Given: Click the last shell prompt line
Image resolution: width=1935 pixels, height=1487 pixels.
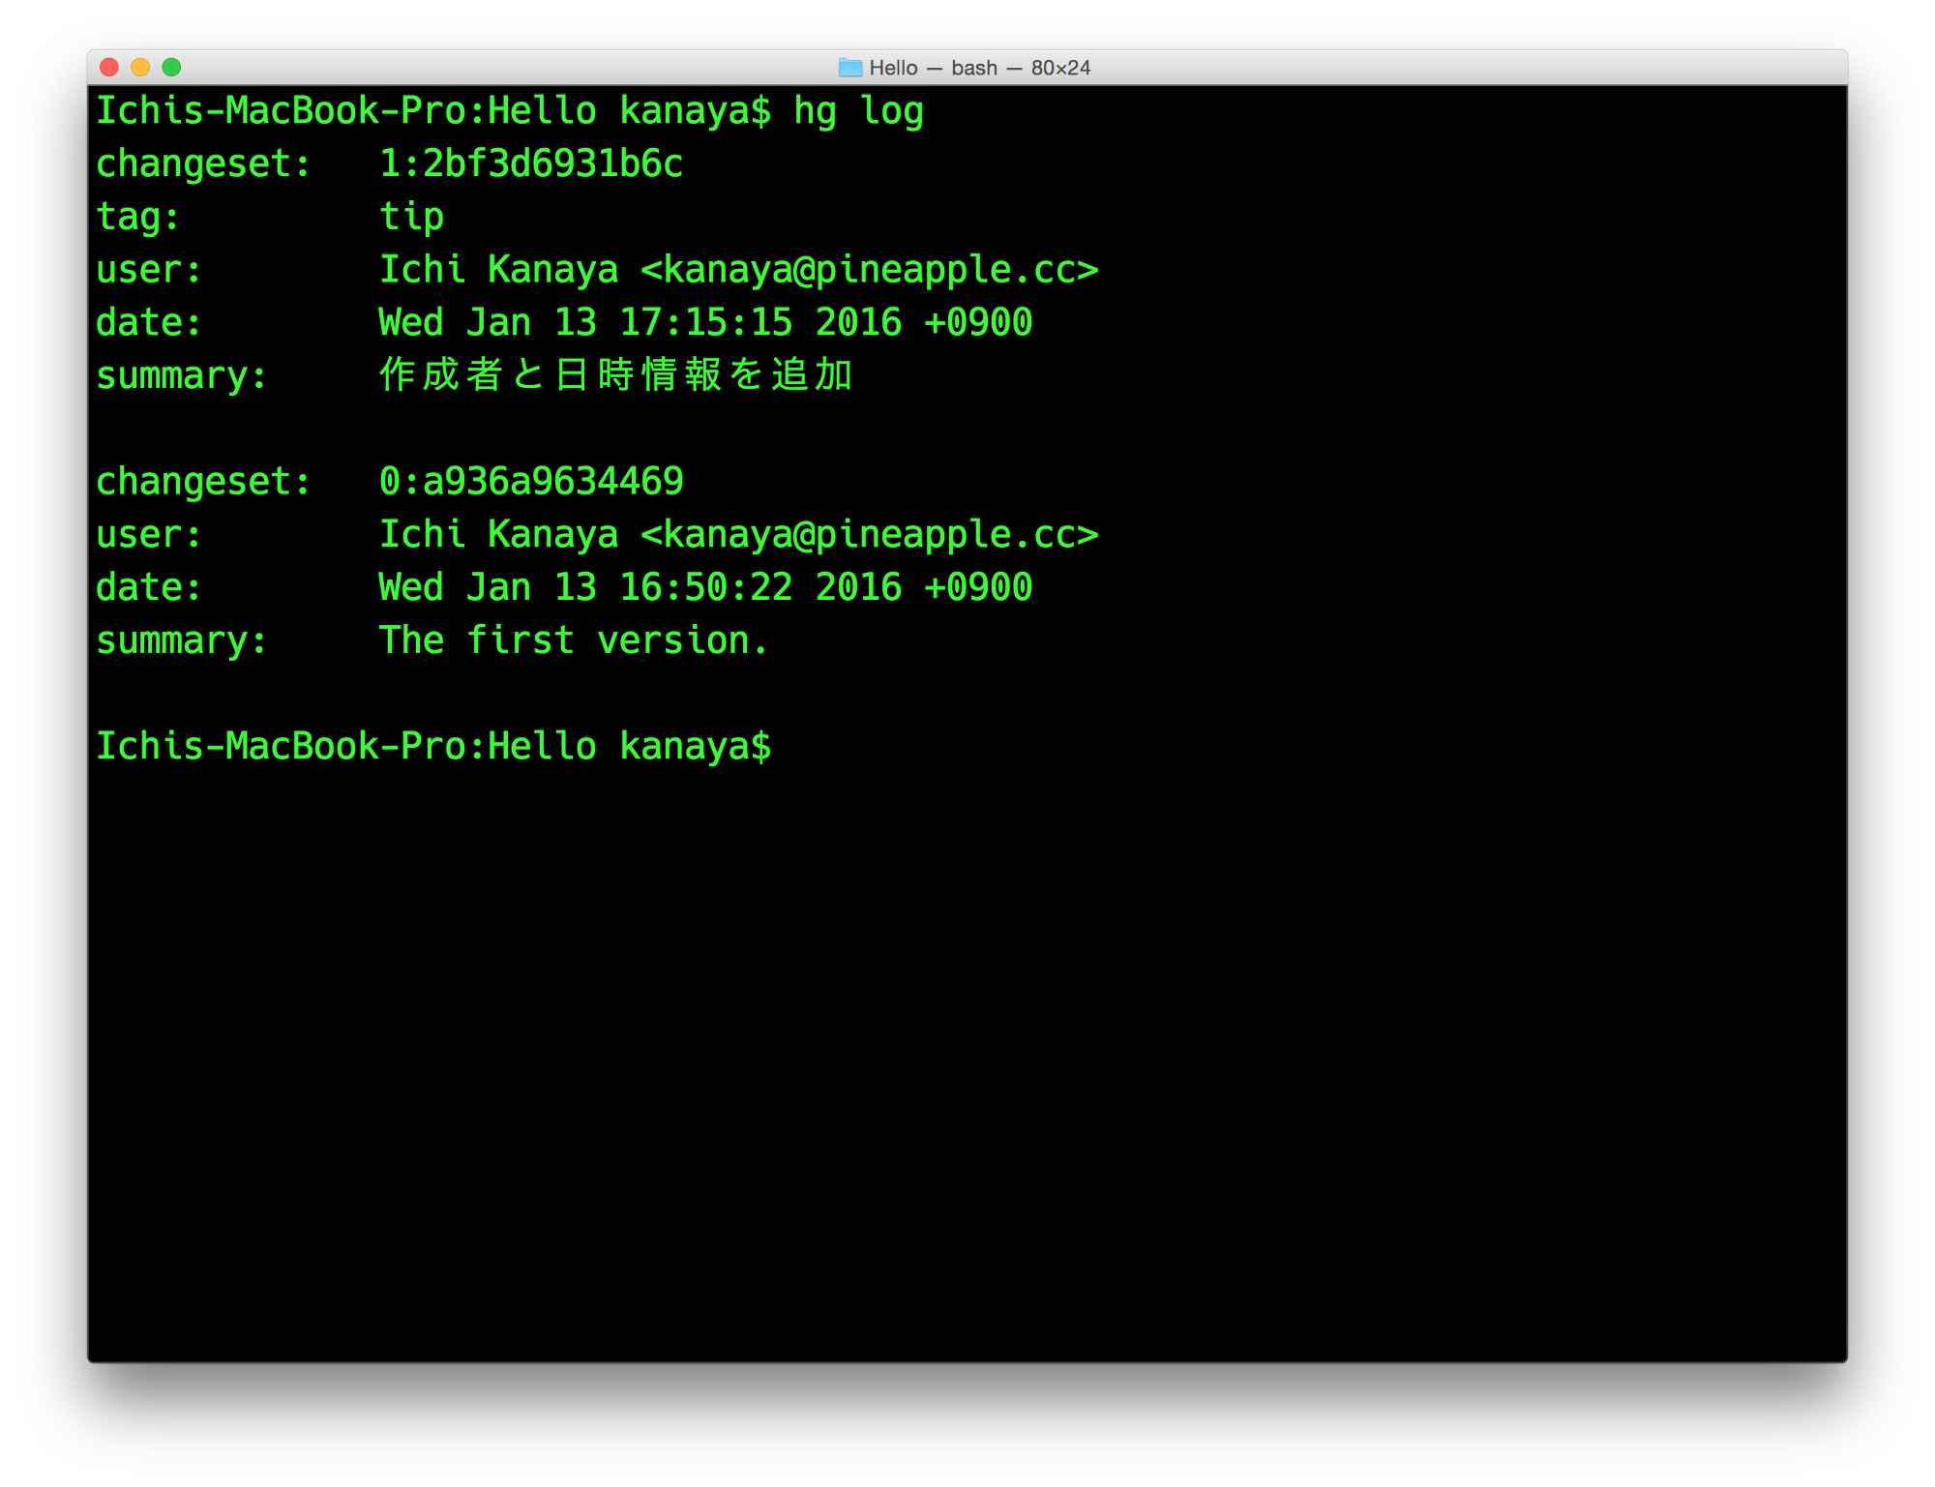Looking at the screenshot, I should pyautogui.click(x=433, y=746).
